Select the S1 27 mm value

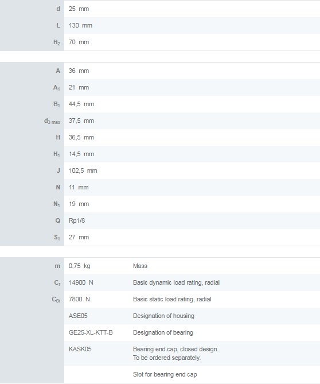pyautogui.click(x=79, y=237)
